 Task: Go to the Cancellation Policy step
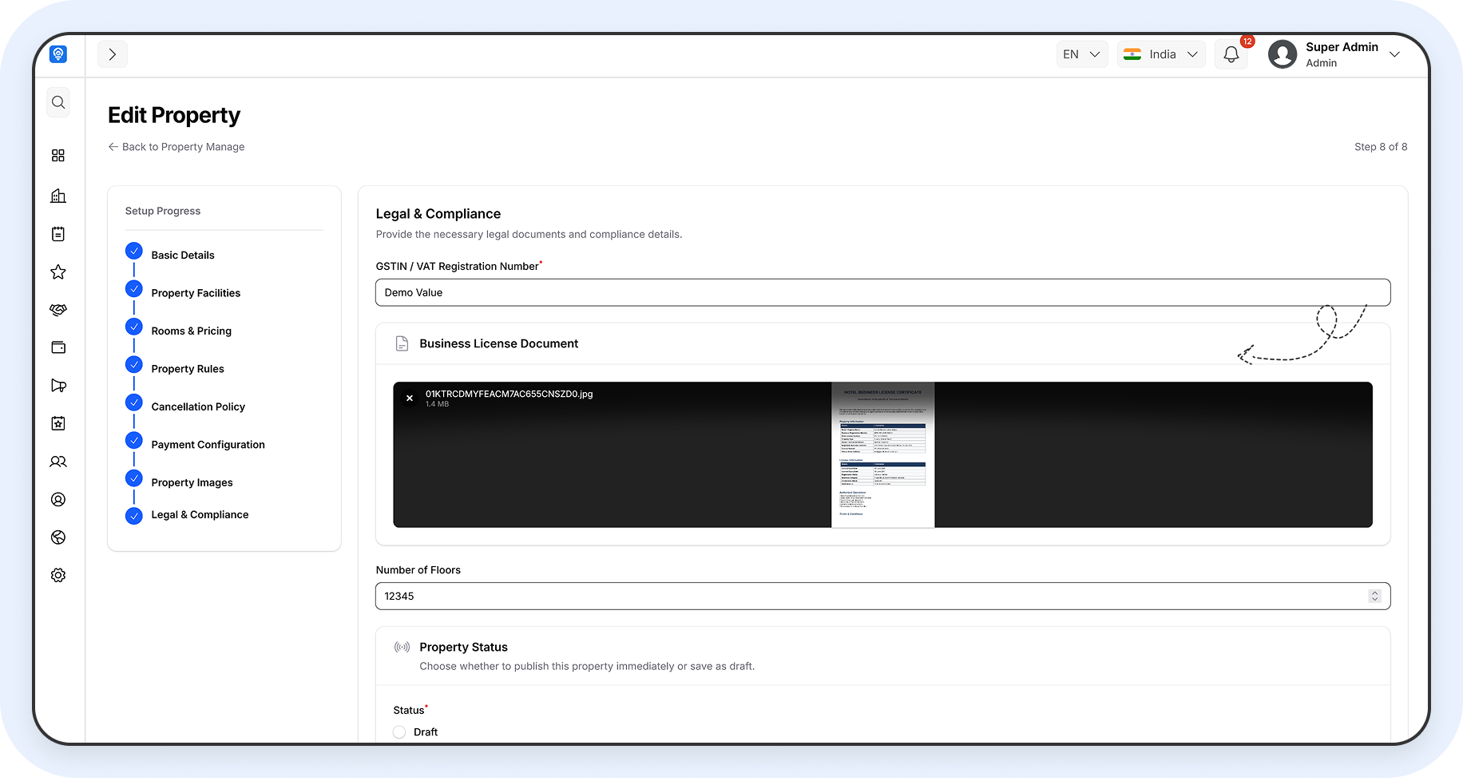click(x=198, y=406)
